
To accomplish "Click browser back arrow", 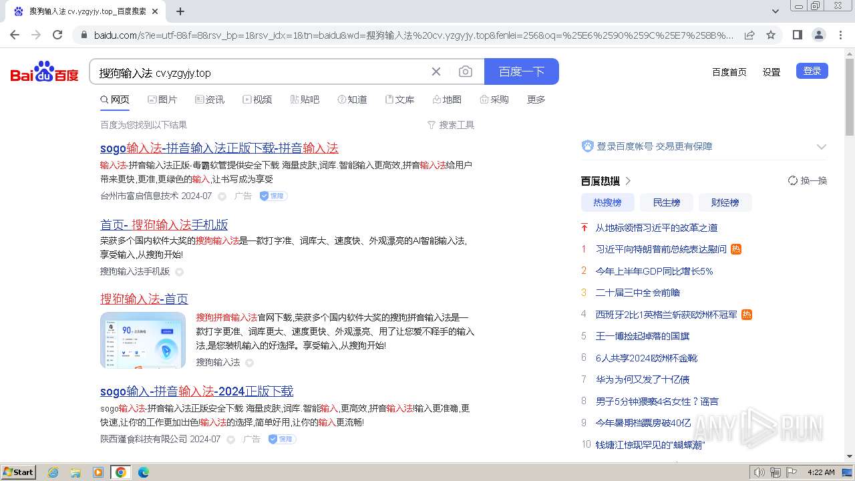I will click(15, 35).
